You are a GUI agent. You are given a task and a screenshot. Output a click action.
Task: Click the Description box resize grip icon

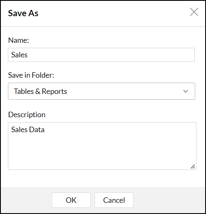click(x=193, y=167)
